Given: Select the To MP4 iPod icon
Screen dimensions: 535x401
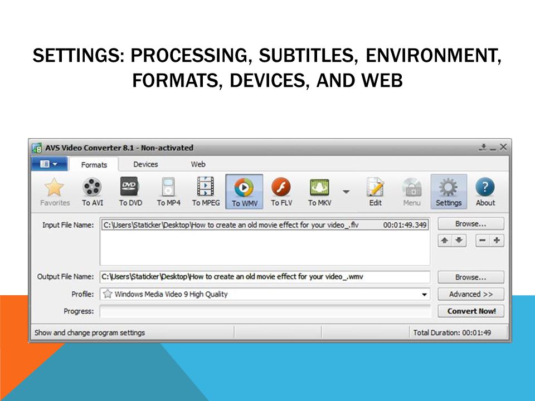Looking at the screenshot, I should tap(168, 192).
